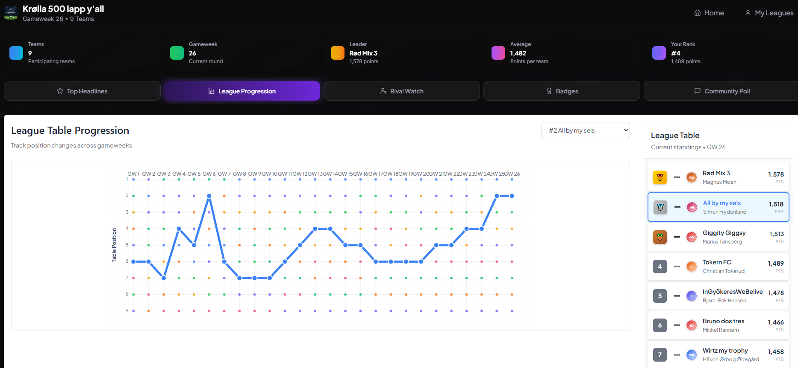Click the silver medal icon for All by my sels
Image resolution: width=798 pixels, height=368 pixels.
tap(660, 207)
